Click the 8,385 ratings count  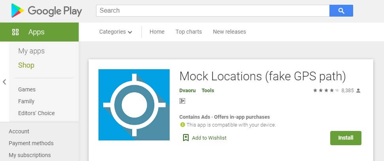tap(348, 91)
